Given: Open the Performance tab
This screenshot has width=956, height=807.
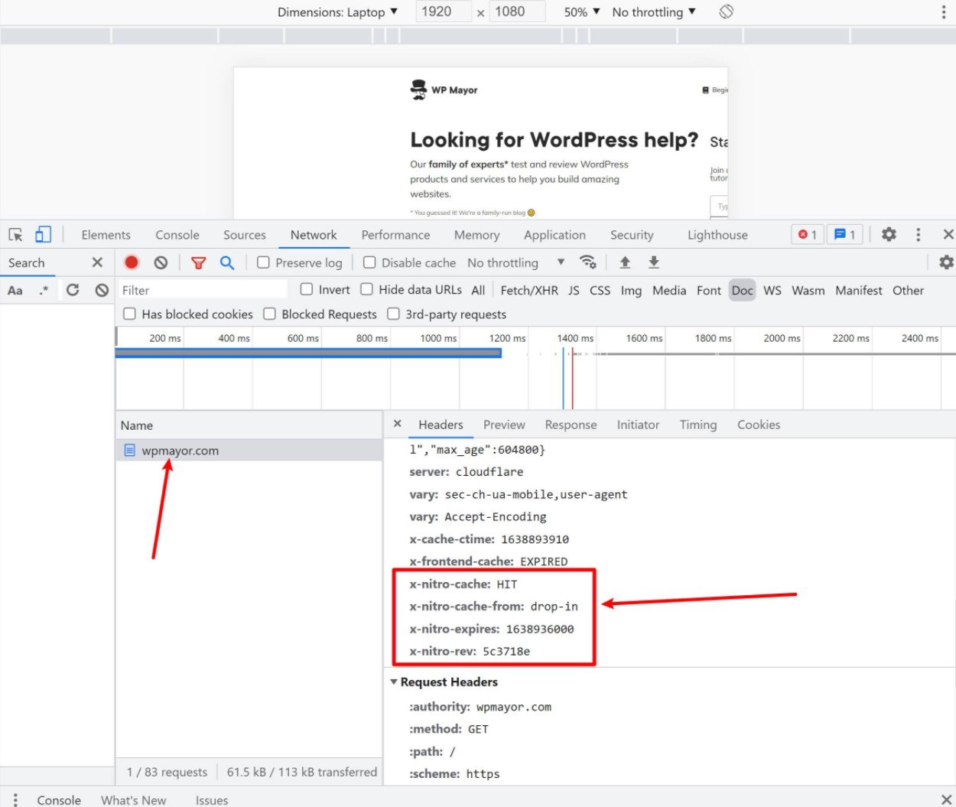Looking at the screenshot, I should point(395,235).
